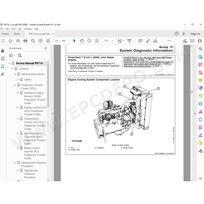
Task: Open the security lock panel
Action: [3, 50]
